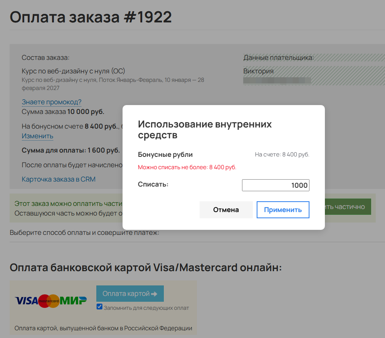Click Выберите способ оплаты и совершите платеж text

point(84,233)
